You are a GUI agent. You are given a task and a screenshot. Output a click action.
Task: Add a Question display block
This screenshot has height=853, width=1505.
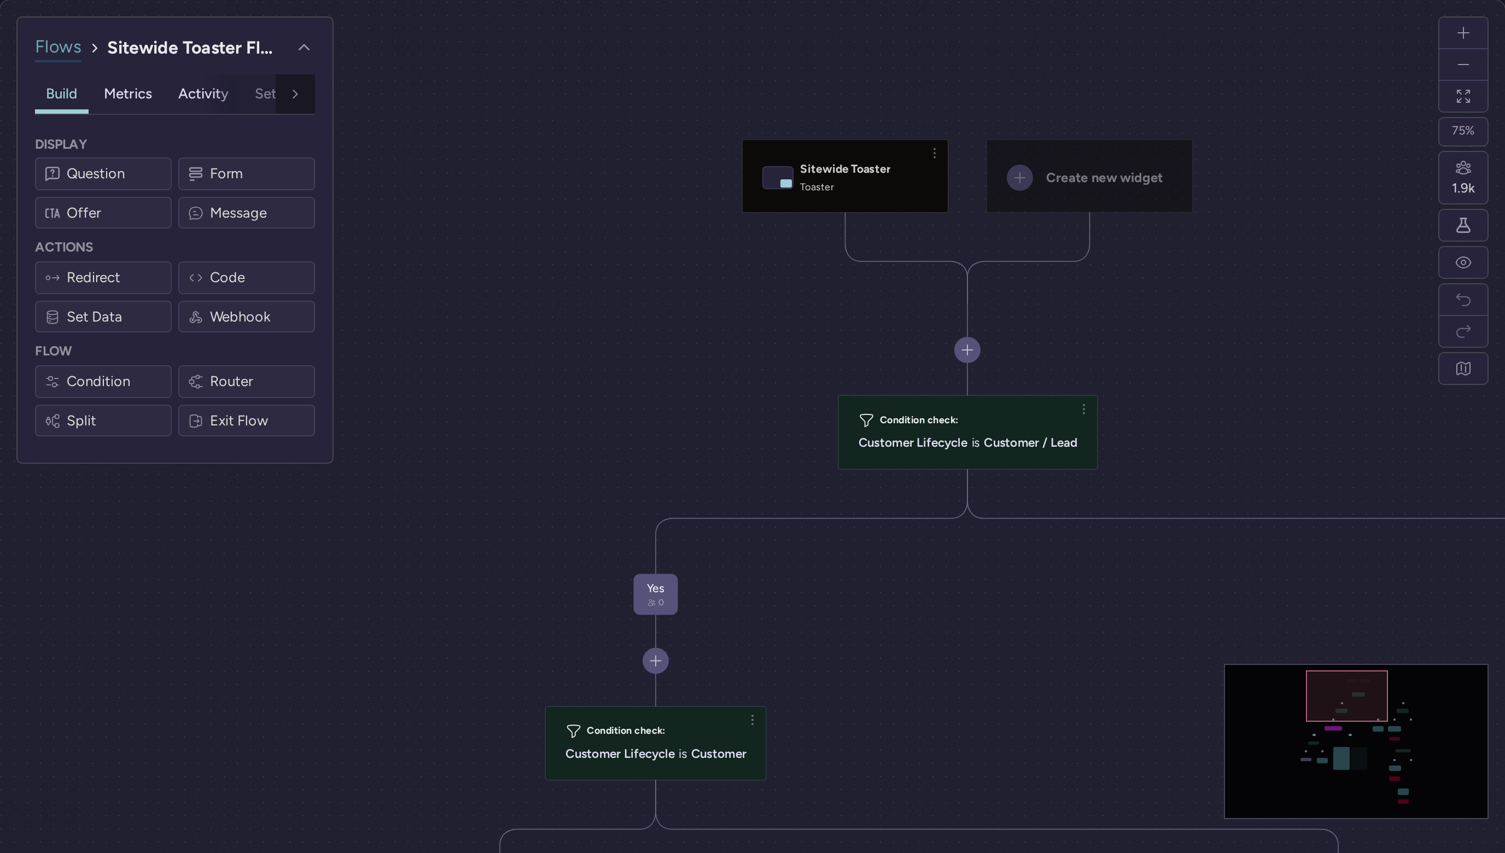[103, 173]
